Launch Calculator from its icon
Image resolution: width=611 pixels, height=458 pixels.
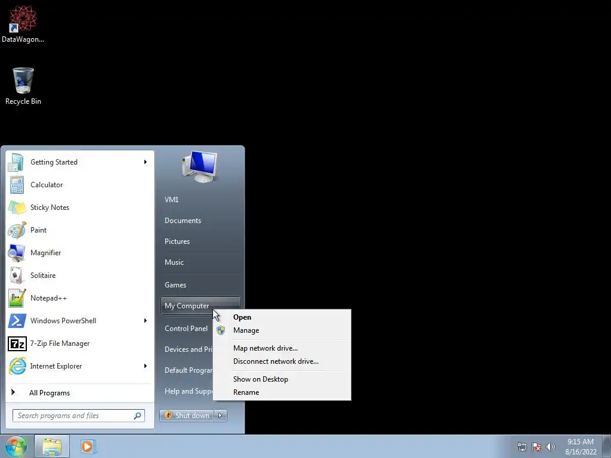(x=17, y=185)
